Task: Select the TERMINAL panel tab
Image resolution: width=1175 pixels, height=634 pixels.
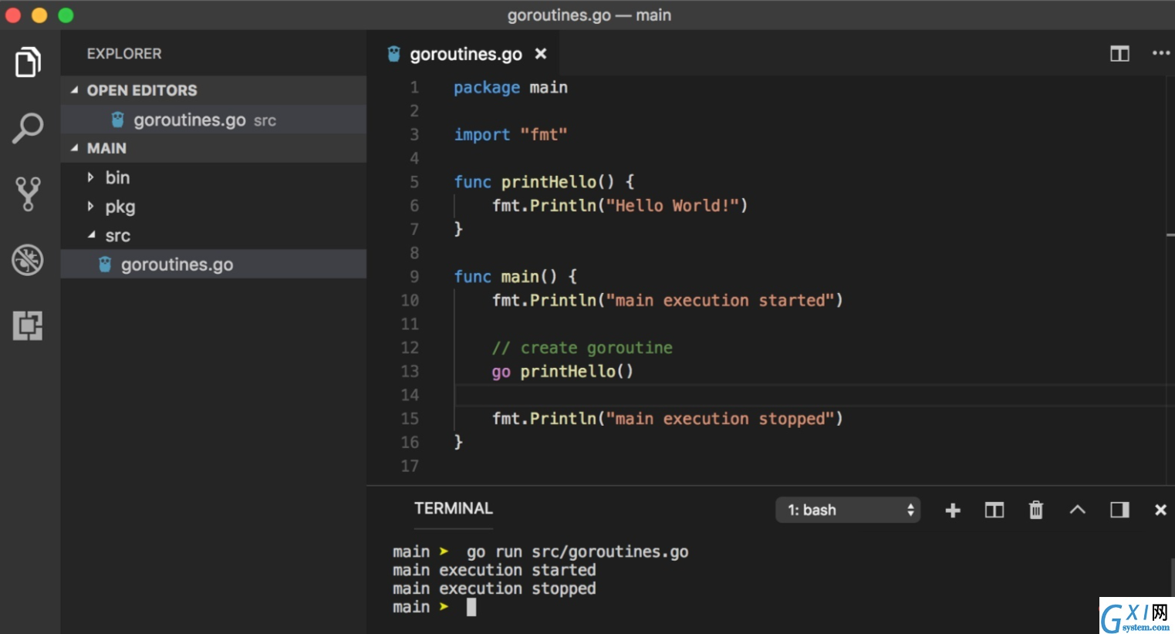Action: pos(454,508)
